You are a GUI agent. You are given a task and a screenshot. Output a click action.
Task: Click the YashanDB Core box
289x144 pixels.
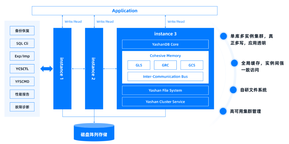(x=165, y=44)
